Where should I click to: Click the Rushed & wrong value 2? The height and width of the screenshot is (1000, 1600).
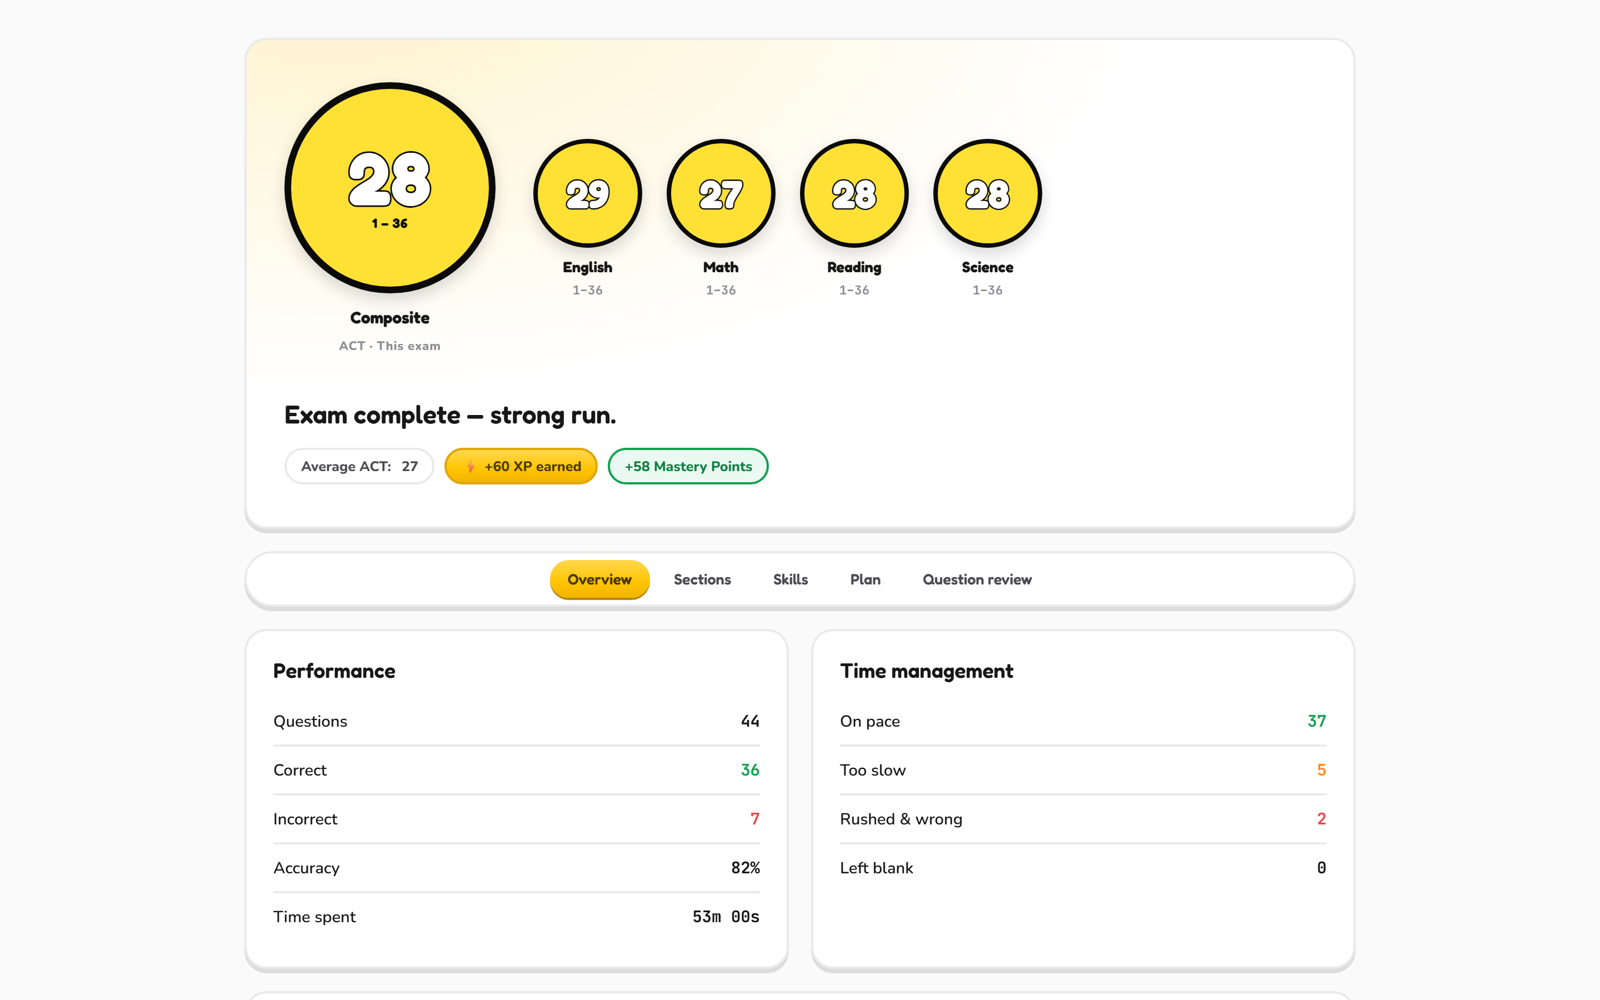coord(1321,819)
